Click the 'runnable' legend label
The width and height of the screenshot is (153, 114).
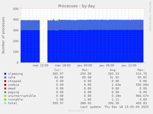(15, 100)
